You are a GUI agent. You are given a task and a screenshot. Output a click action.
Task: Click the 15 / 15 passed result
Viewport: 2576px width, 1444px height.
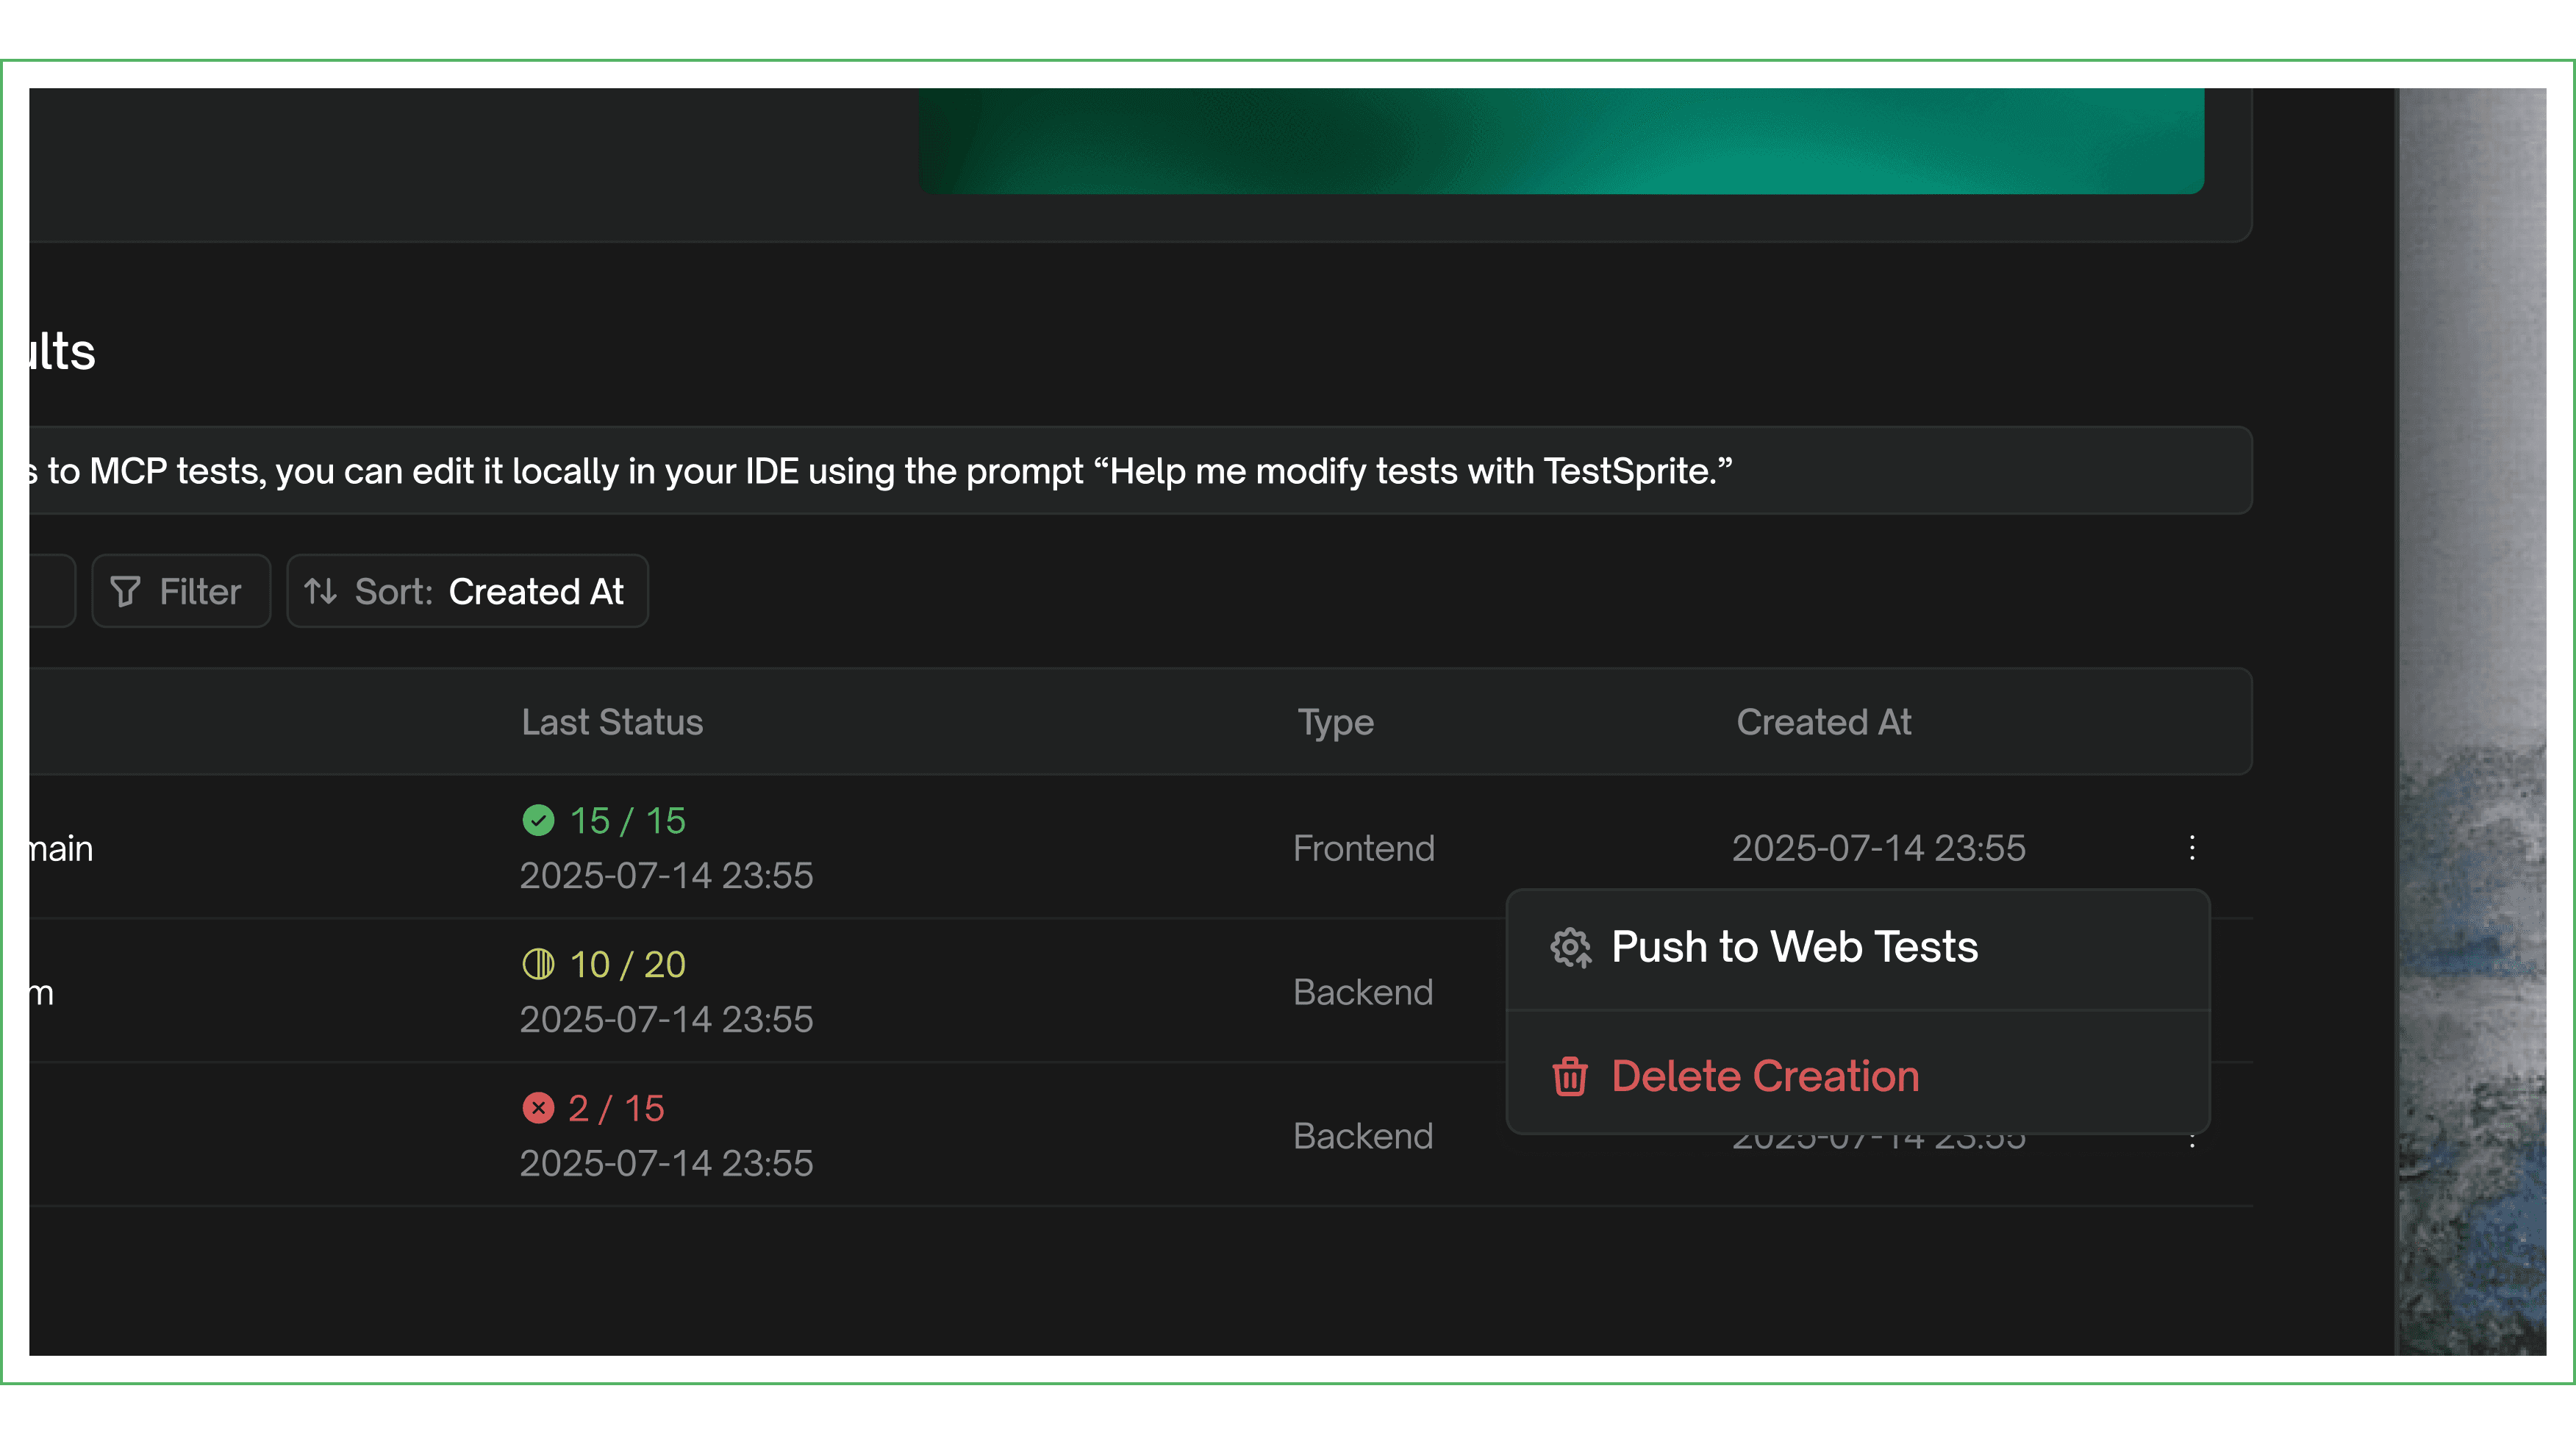click(x=627, y=821)
